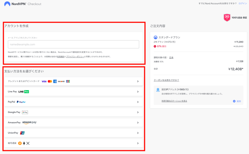The height and width of the screenshot is (154, 249).
Task: Click the dedicated IP location pin icon
Action: (x=158, y=90)
